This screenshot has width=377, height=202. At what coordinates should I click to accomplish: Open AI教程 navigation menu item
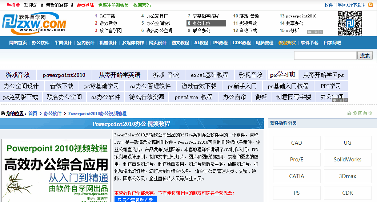coord(201,43)
